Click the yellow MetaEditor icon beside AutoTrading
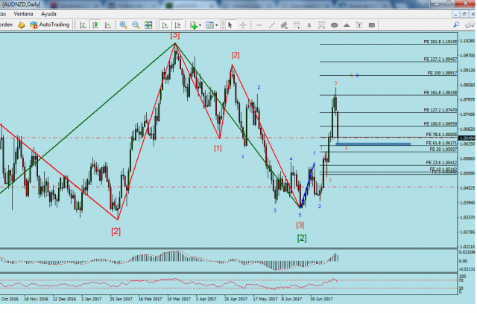The width and height of the screenshot is (477, 313). pyautogui.click(x=22, y=25)
